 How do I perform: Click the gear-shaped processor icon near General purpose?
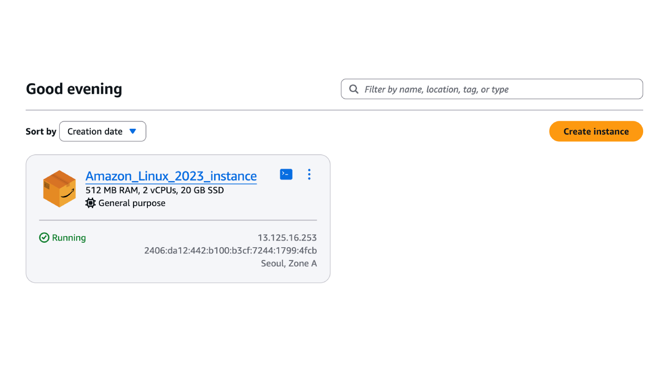[90, 202]
